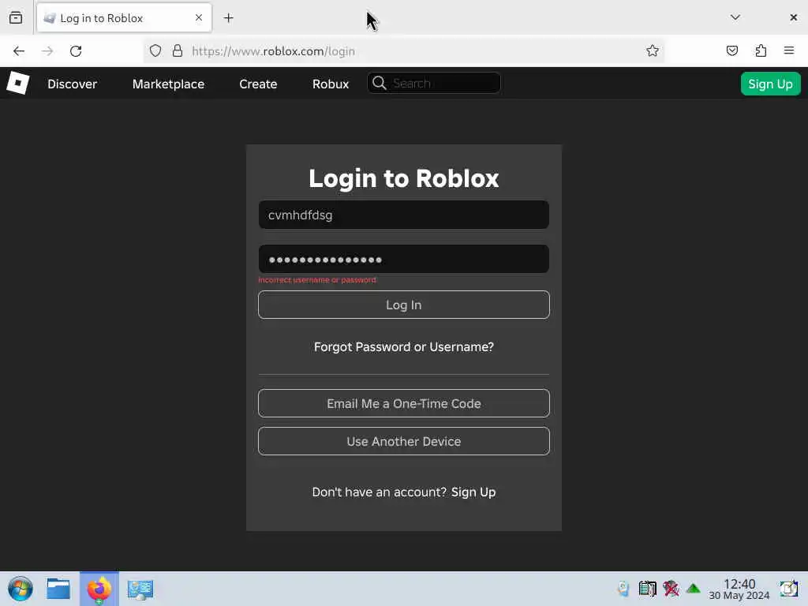Open Discover in Roblox navigation
The width and height of the screenshot is (808, 606).
(72, 84)
